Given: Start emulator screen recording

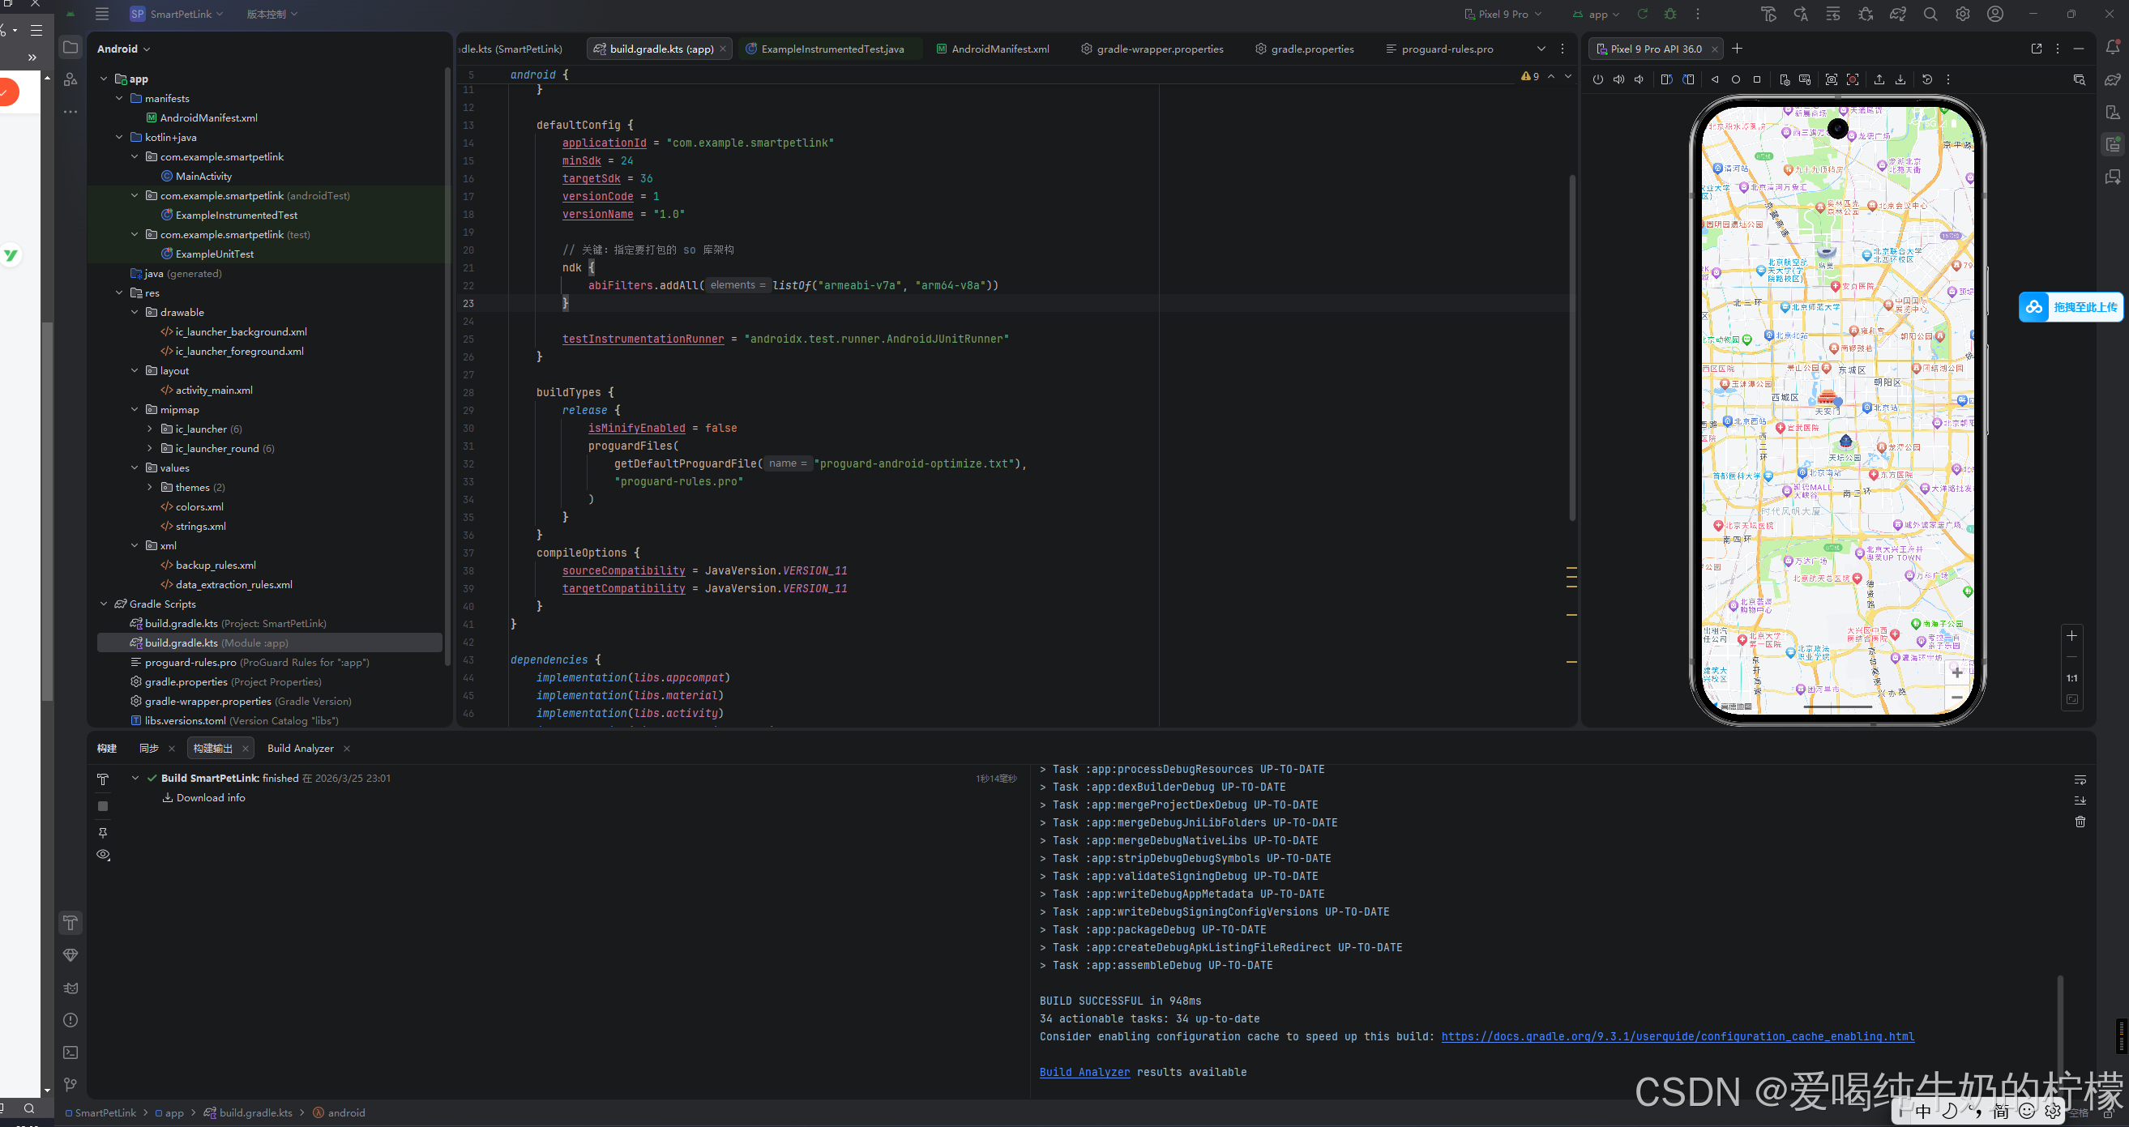Looking at the screenshot, I should click(1852, 80).
